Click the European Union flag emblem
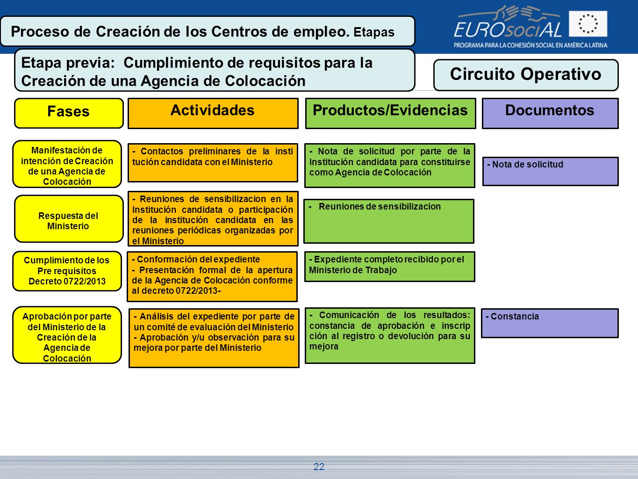Image resolution: width=638 pixels, height=479 pixels. pyautogui.click(x=588, y=24)
